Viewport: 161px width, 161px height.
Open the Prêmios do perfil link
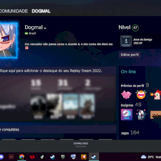pyautogui.click(x=132, y=86)
